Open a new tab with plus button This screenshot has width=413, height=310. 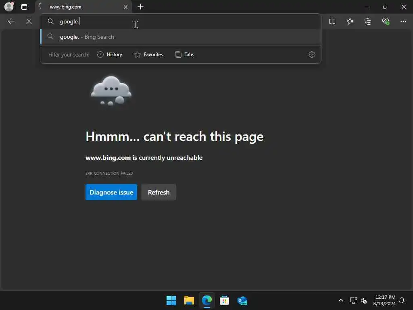coord(141,7)
